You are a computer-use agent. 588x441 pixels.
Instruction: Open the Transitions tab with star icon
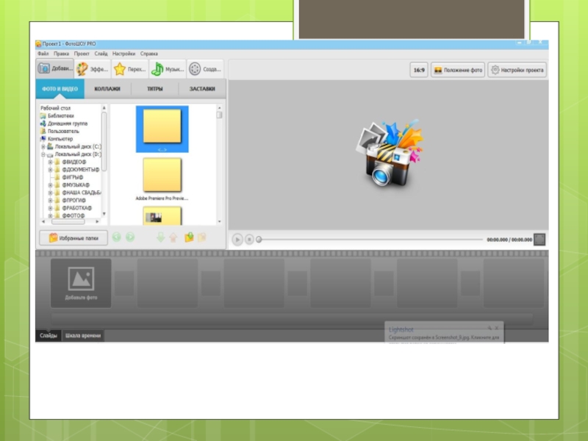[x=130, y=69]
